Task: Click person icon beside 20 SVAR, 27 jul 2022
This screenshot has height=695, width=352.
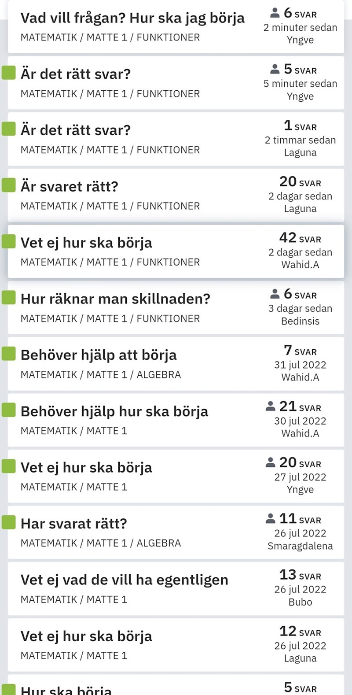Action: (x=270, y=462)
